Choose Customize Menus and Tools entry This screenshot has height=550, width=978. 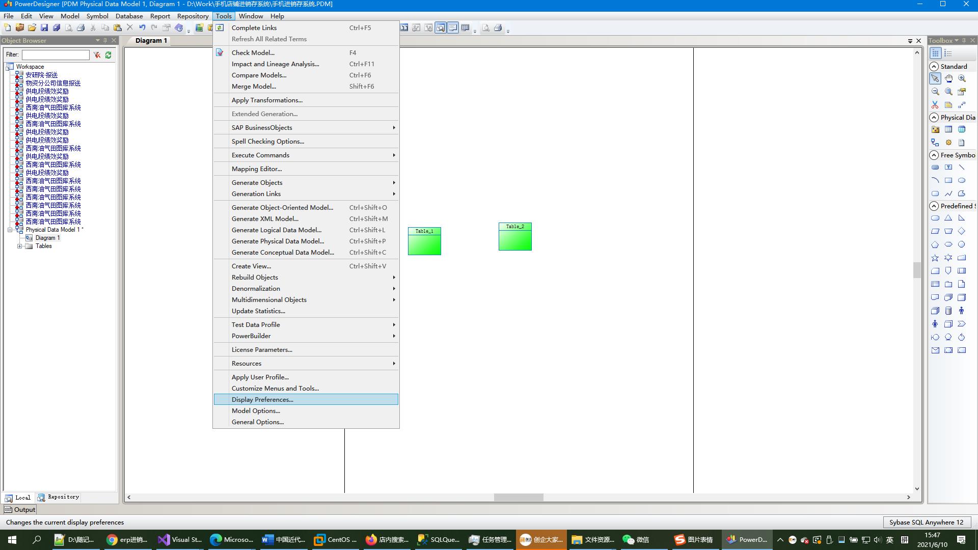pos(306,389)
